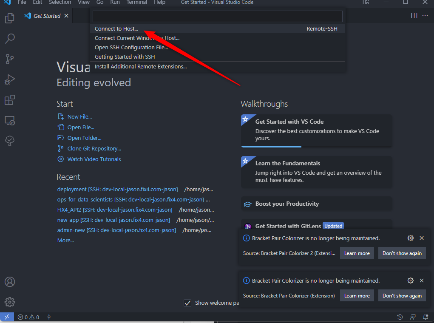Open Get Started with VS Code walkthrough
Viewport: 434px width, 323px height.
tap(316, 130)
